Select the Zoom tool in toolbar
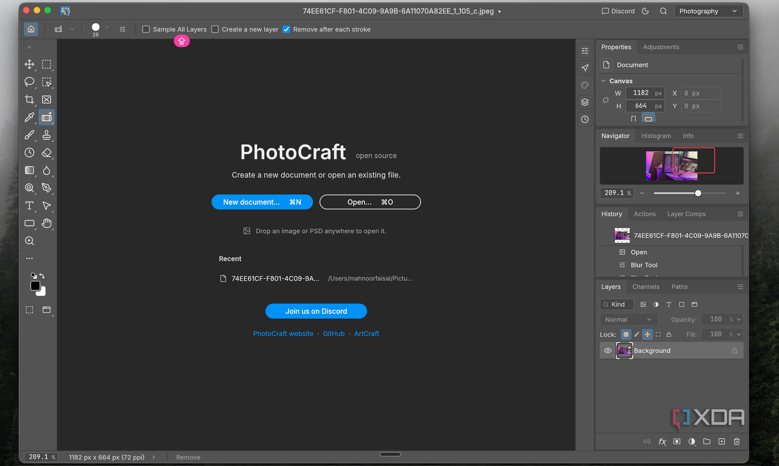Screen dimensions: 779x466 click(30, 241)
